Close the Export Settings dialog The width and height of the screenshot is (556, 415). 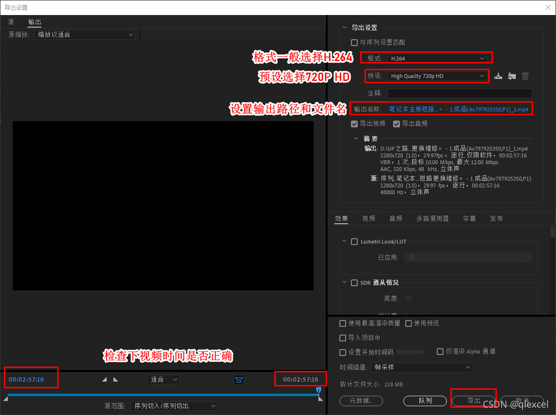point(548,7)
